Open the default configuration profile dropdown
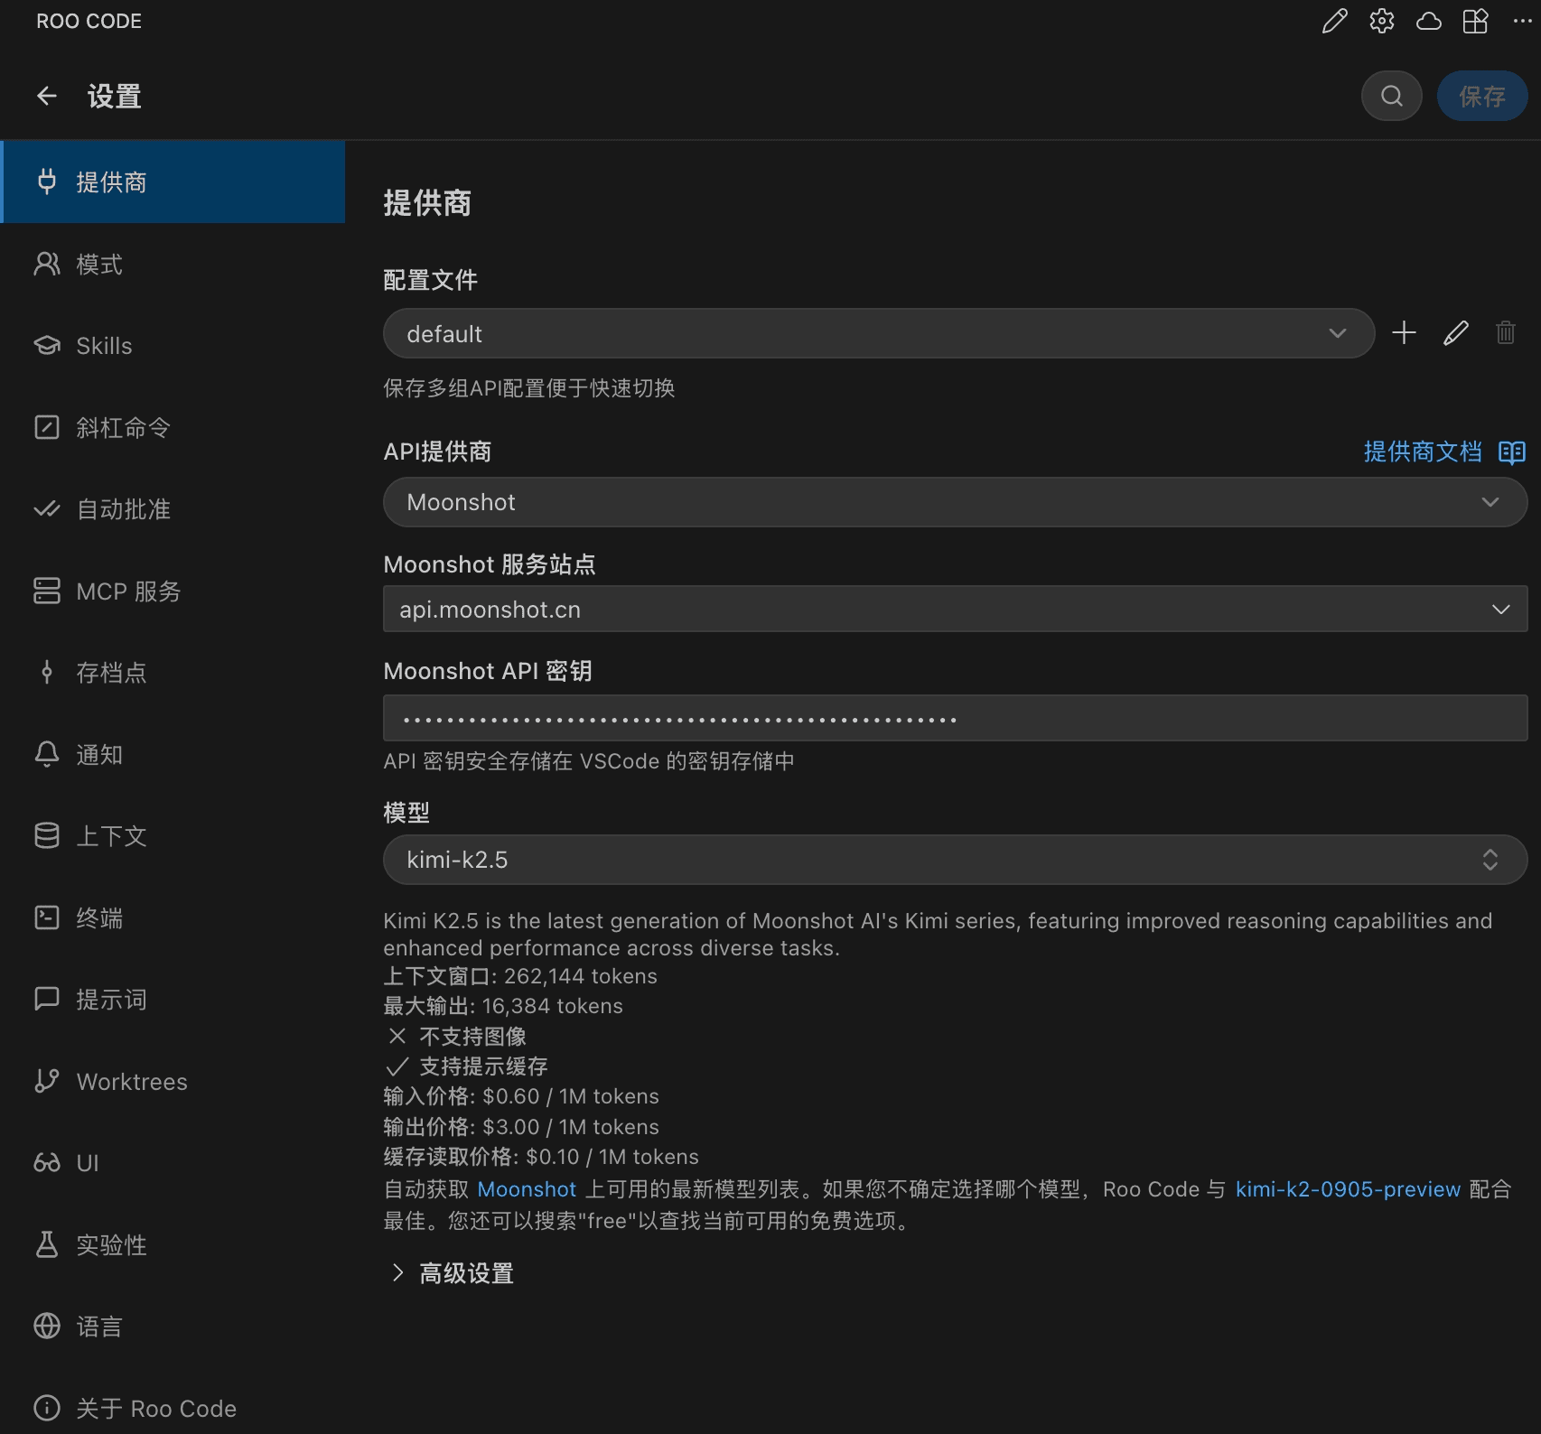This screenshot has height=1434, width=1541. [x=878, y=333]
